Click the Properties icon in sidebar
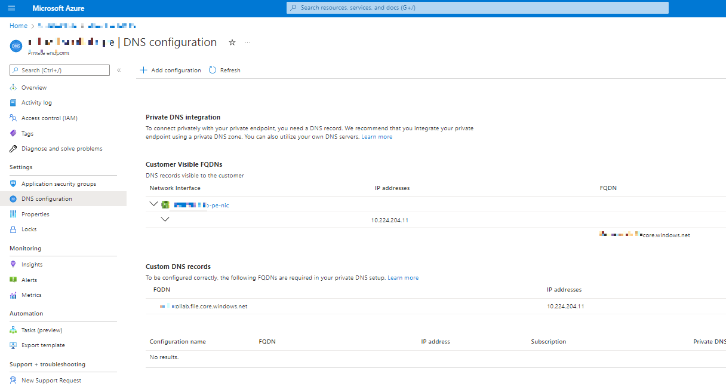Image resolution: width=726 pixels, height=389 pixels. 13,215
